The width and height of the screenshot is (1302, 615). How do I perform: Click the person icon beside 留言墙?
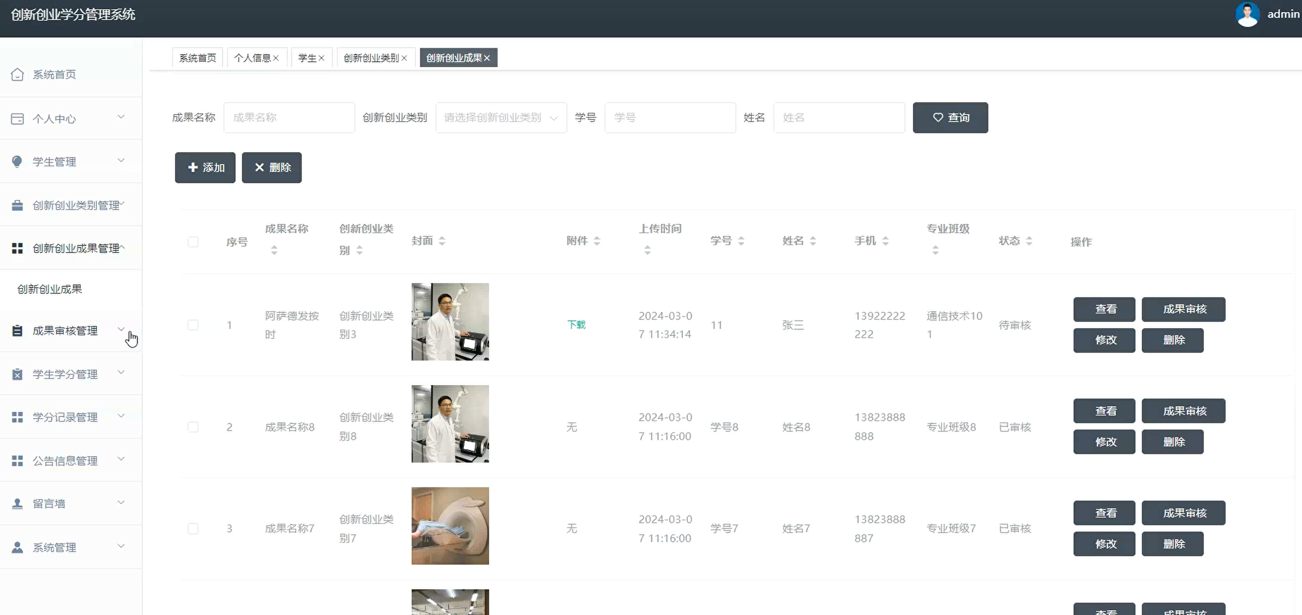(x=17, y=503)
